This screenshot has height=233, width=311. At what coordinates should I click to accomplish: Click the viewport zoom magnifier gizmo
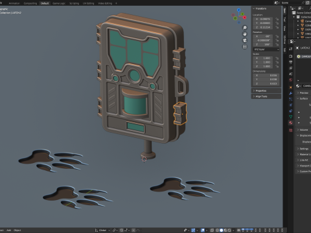[x=245, y=28]
